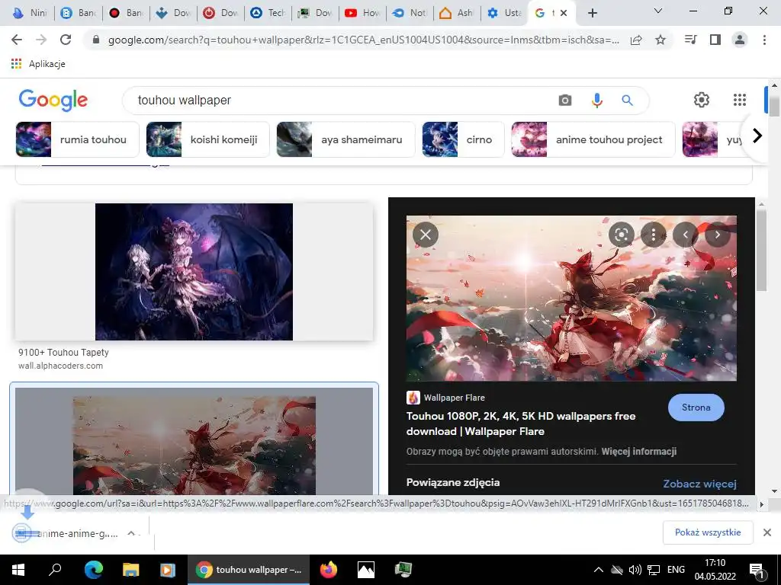The image size is (781, 585).
Task: Submit search with magnifier icon
Action: tap(627, 101)
